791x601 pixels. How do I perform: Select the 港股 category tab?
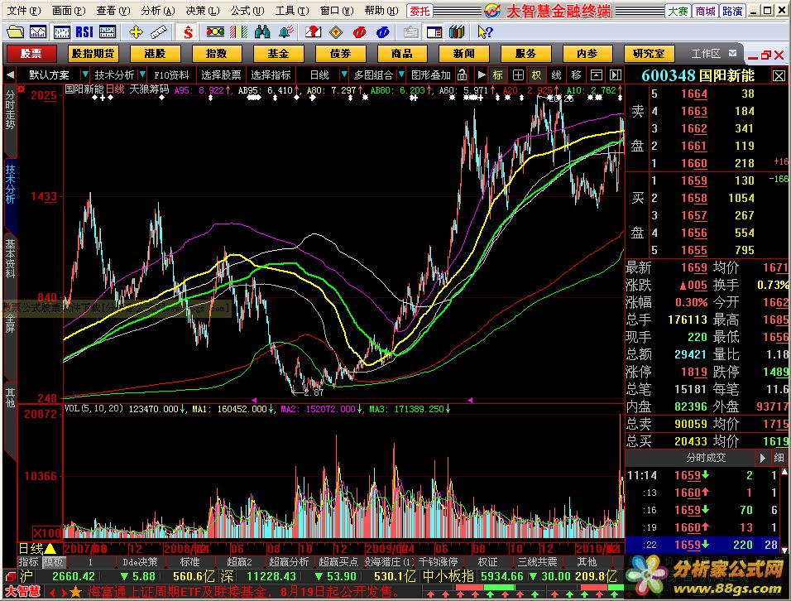point(155,54)
